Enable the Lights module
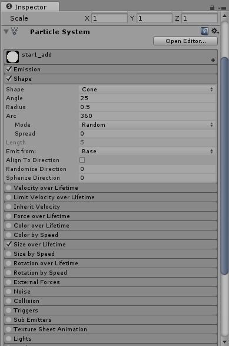The height and width of the screenshot is (346, 229). (x=9, y=339)
